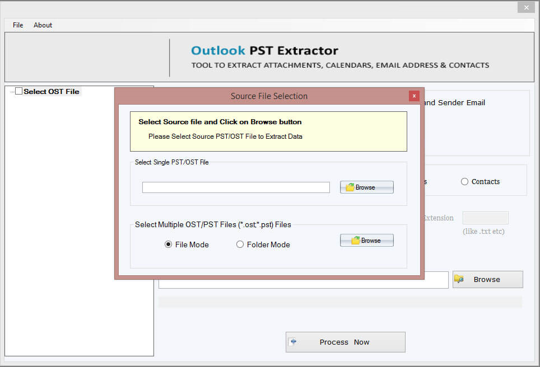Viewport: 540px width, 367px height.
Task: Click folder search icon on main Browse button
Action: point(459,279)
